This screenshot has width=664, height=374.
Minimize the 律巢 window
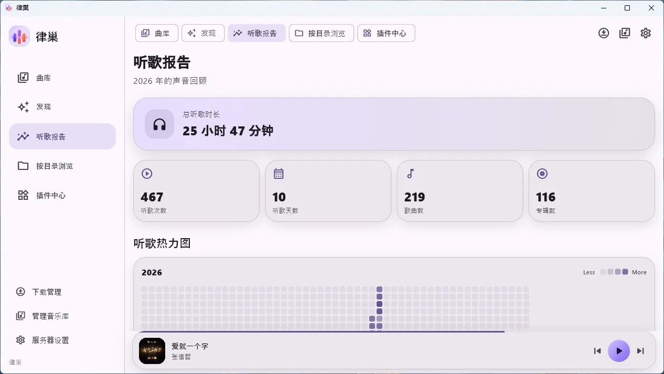(x=603, y=7)
